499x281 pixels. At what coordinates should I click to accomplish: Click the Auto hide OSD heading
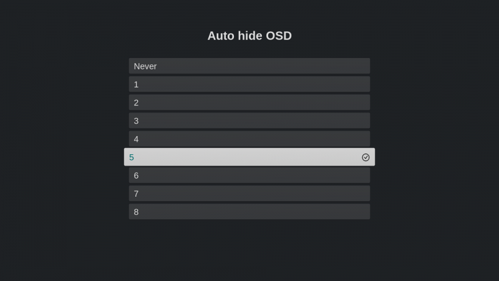point(249,36)
